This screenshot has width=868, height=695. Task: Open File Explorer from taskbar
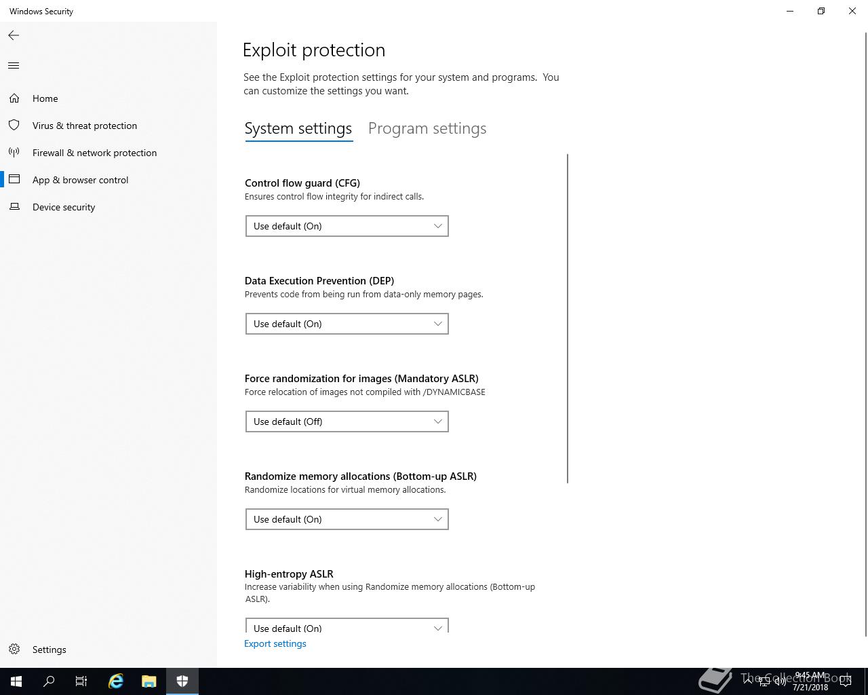[x=149, y=681]
